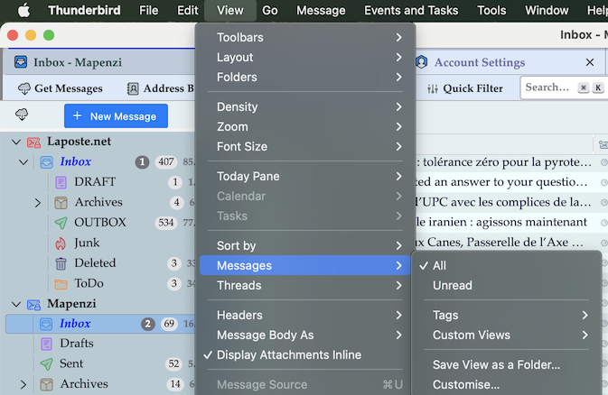The width and height of the screenshot is (608, 395).
Task: Click the Quick Filter button
Action: point(465,88)
